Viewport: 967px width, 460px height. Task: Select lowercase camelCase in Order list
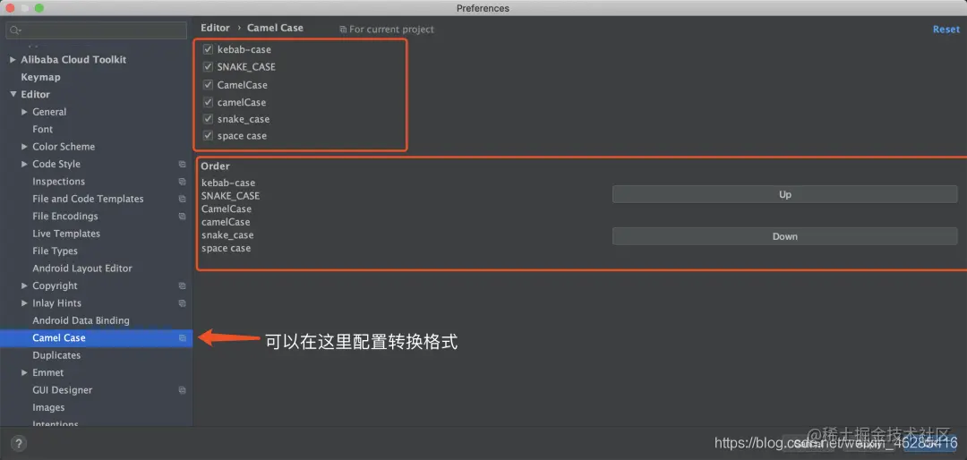coord(226,222)
